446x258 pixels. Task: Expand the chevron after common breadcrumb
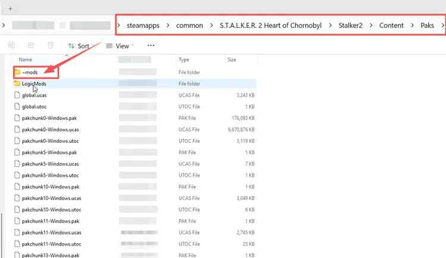point(211,26)
